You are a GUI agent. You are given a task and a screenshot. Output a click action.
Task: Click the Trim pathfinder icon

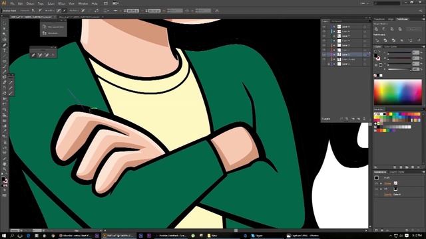[385, 40]
